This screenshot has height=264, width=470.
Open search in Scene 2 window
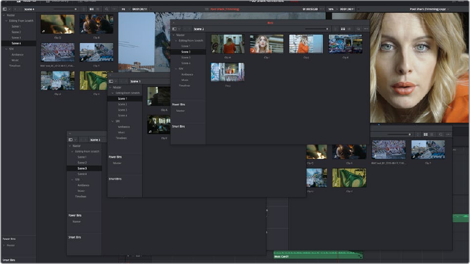(x=358, y=29)
